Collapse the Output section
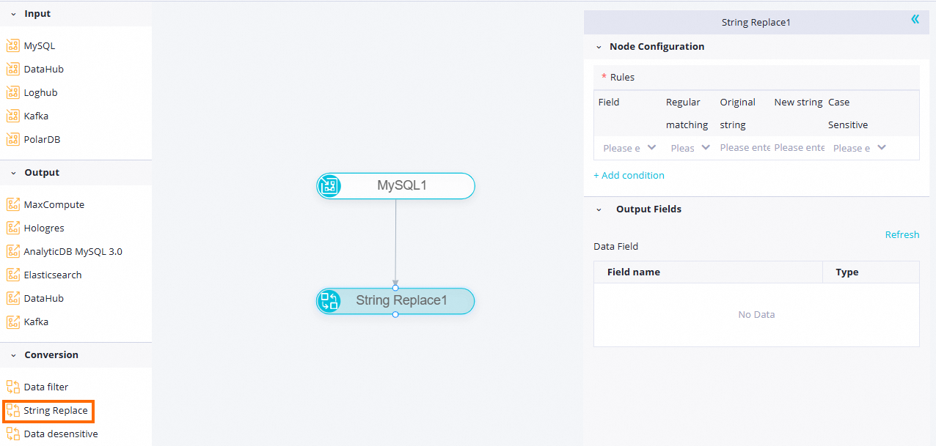This screenshot has height=446, width=936. (x=13, y=173)
